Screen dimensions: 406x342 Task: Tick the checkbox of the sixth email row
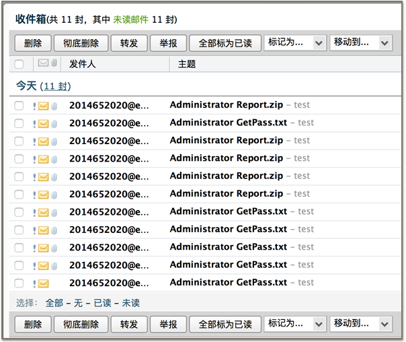19,195
